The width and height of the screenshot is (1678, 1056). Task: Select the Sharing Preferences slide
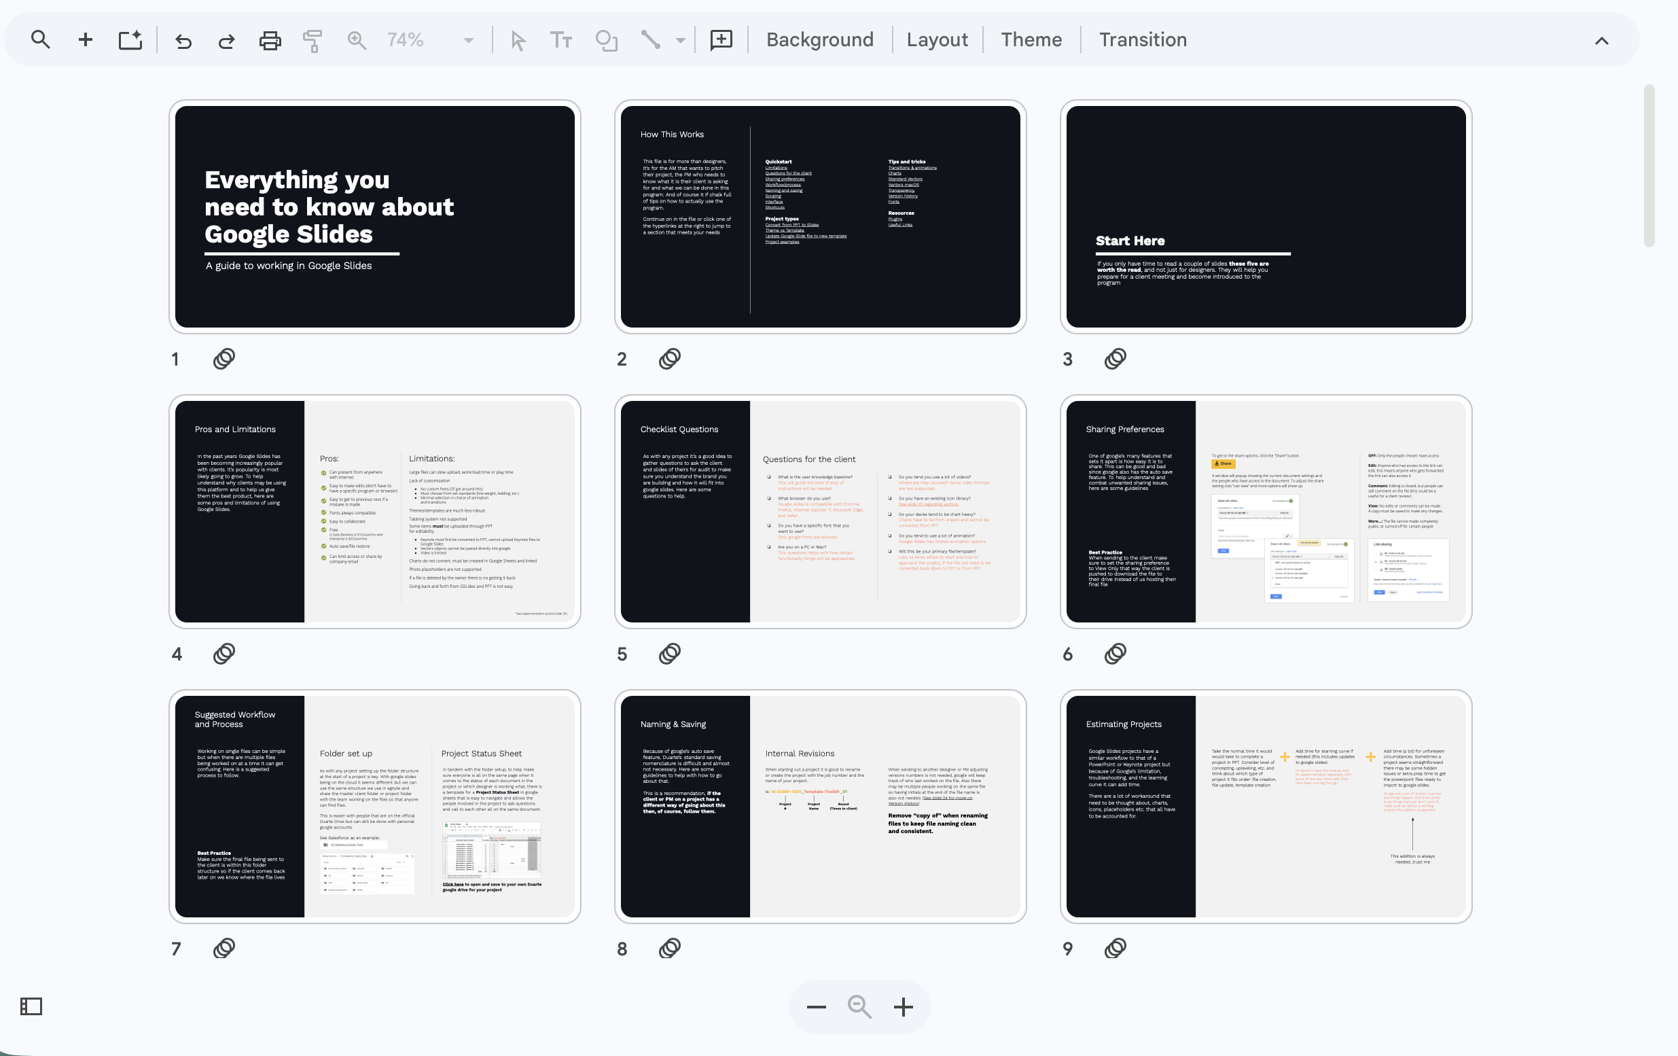(1266, 512)
